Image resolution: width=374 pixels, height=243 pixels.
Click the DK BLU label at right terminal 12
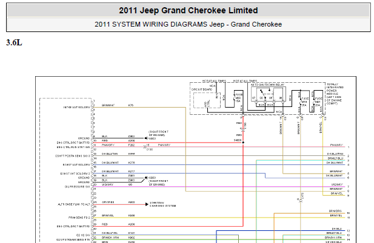tap(337, 228)
